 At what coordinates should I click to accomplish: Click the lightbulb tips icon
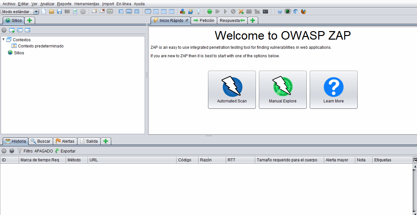(198, 11)
